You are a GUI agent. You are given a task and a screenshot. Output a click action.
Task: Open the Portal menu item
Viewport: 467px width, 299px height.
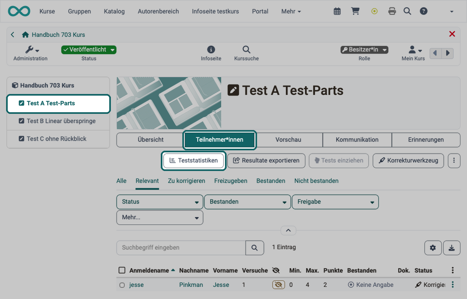click(260, 11)
